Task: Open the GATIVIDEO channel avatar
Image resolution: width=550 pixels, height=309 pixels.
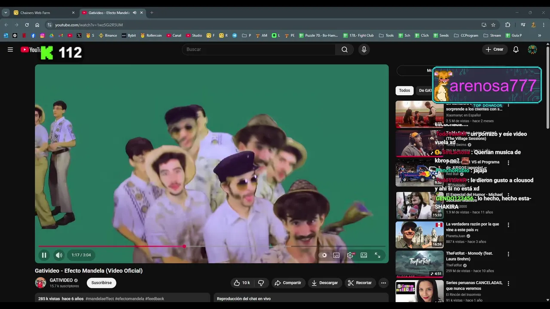Action: click(40, 283)
